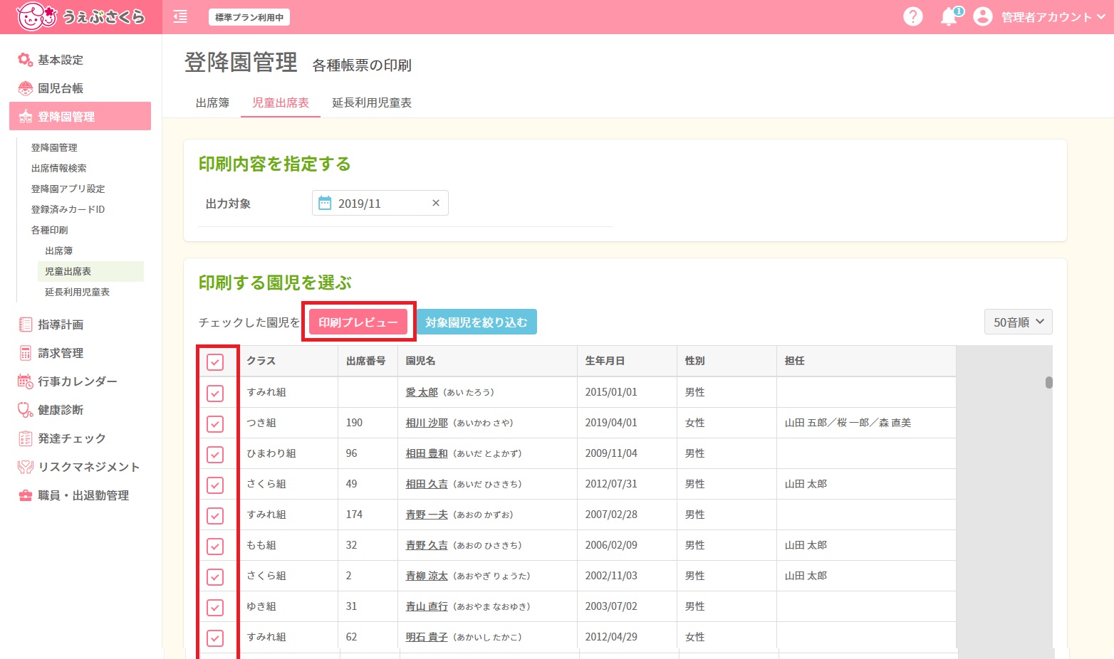Select 各種印刷 submenu item
The width and height of the screenshot is (1114, 659).
pos(49,230)
